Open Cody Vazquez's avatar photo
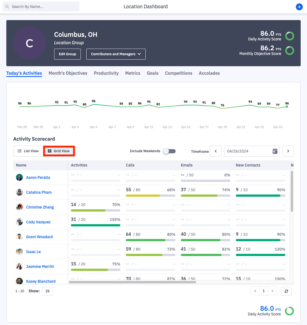307x325 pixels. click(x=19, y=222)
